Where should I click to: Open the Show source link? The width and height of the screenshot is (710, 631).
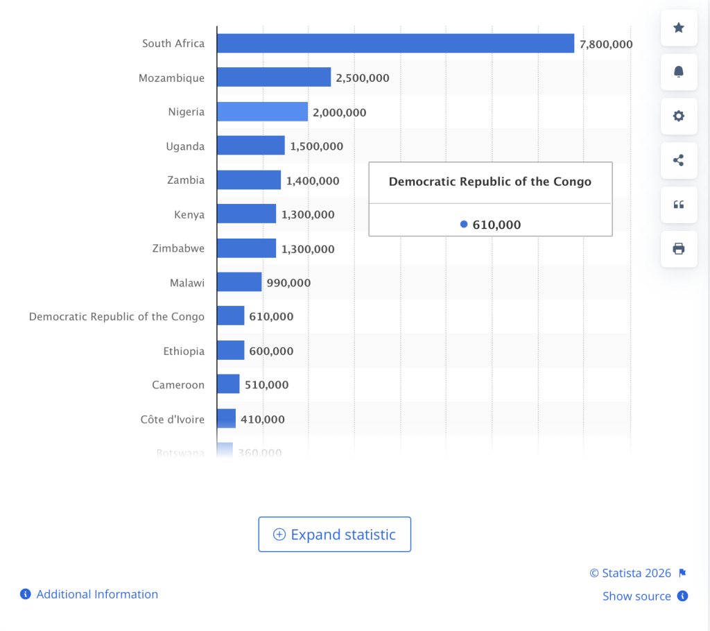[x=637, y=596]
